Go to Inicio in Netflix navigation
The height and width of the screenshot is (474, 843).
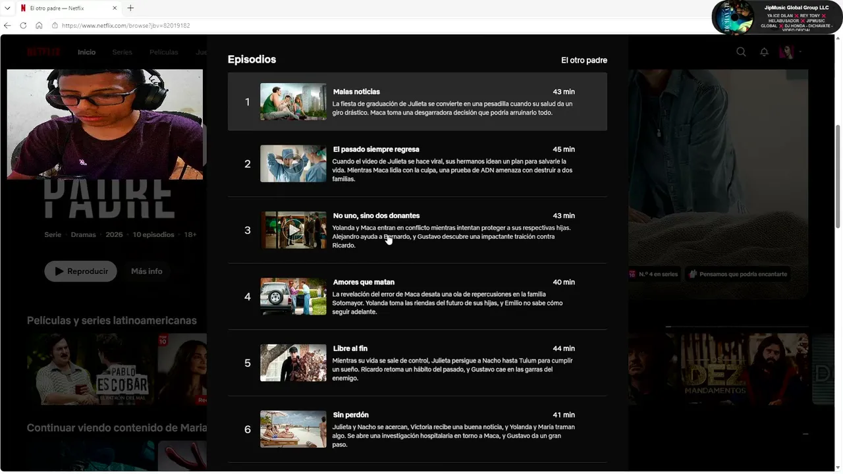point(86,52)
